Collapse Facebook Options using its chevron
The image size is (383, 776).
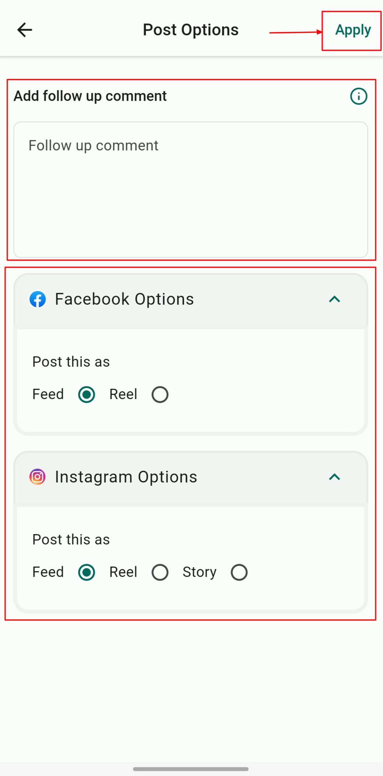pyautogui.click(x=335, y=299)
